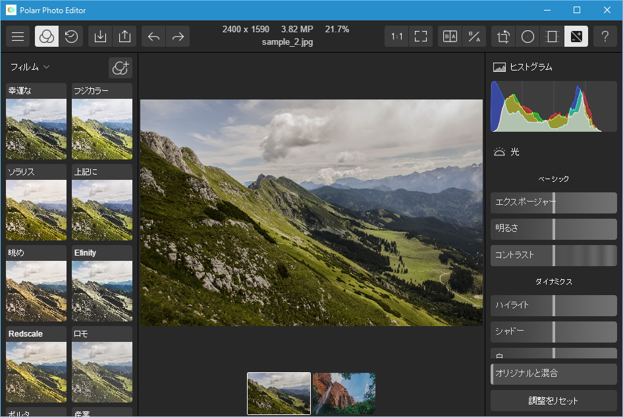Collapse the 光 light adjustments section
Viewport: 623px width, 417px height.
tap(506, 152)
